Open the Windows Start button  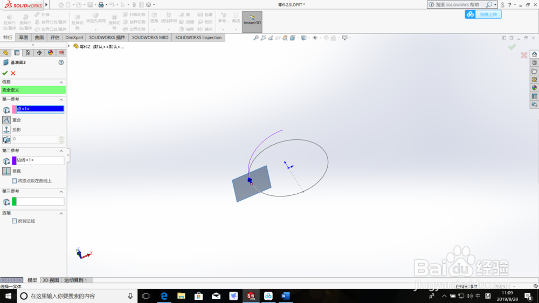[8, 296]
